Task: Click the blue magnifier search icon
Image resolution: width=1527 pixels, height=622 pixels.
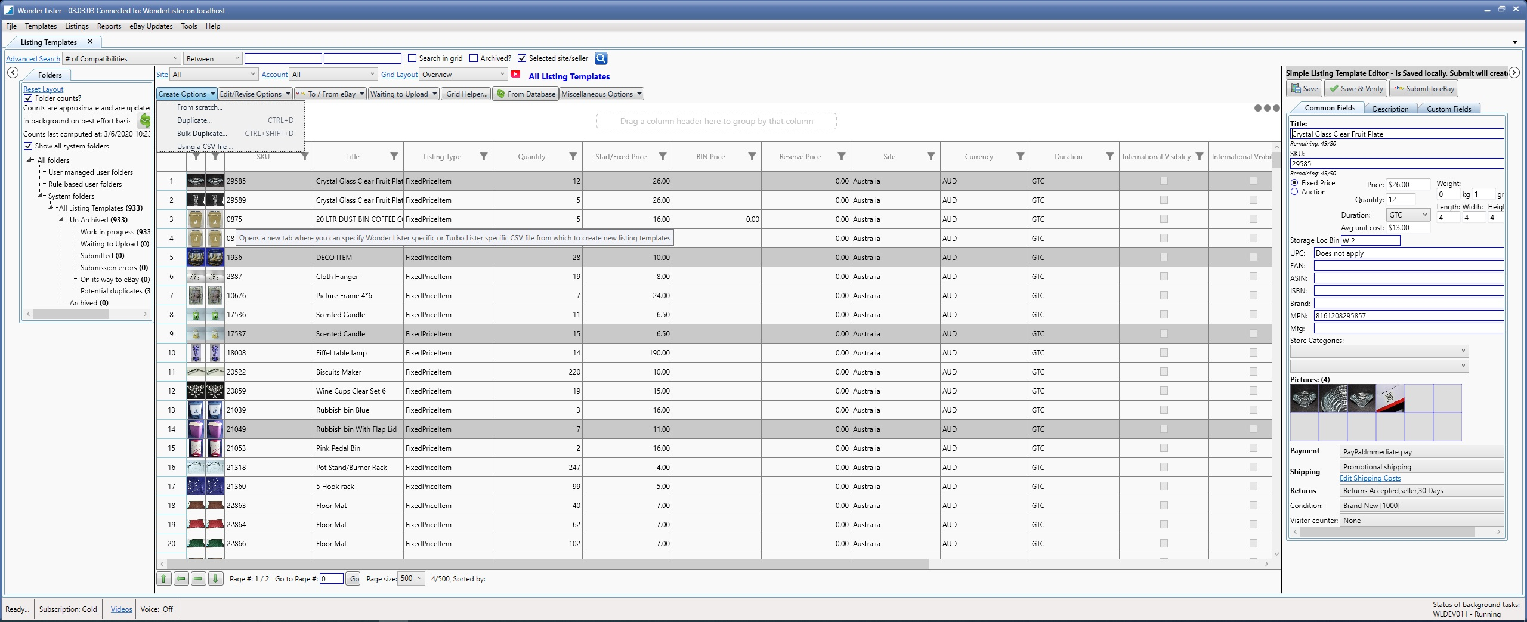Action: (601, 58)
